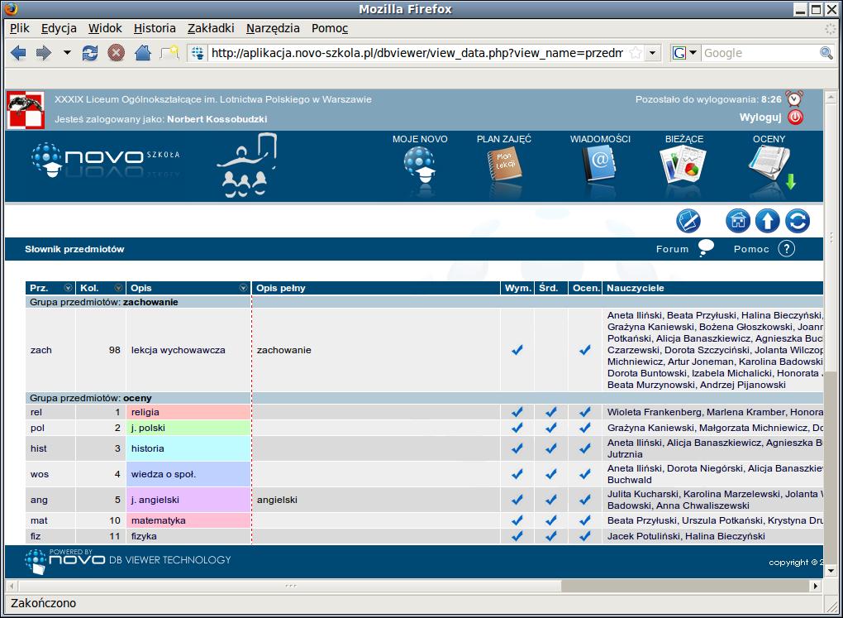Open the Prz. column dropdown arrow

click(x=69, y=288)
